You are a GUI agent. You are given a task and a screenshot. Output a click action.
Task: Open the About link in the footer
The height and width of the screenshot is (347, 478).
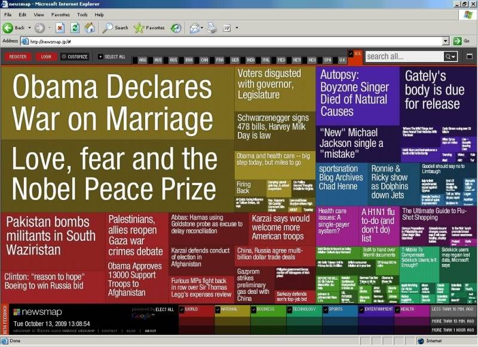point(151,331)
